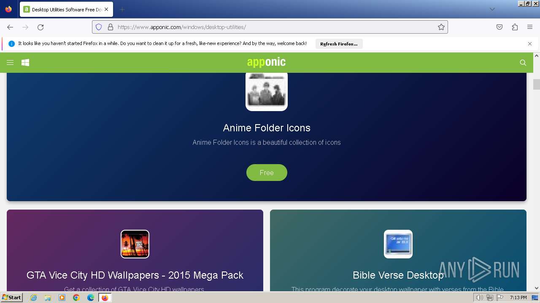Open a new tab with plus button
Image resolution: width=540 pixels, height=303 pixels.
coord(122,9)
